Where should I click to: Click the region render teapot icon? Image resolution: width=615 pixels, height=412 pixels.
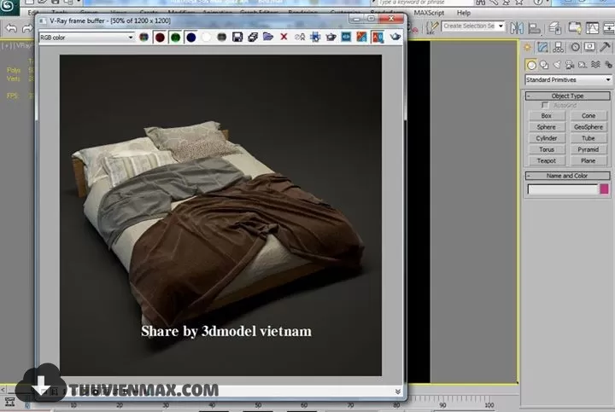(331, 38)
